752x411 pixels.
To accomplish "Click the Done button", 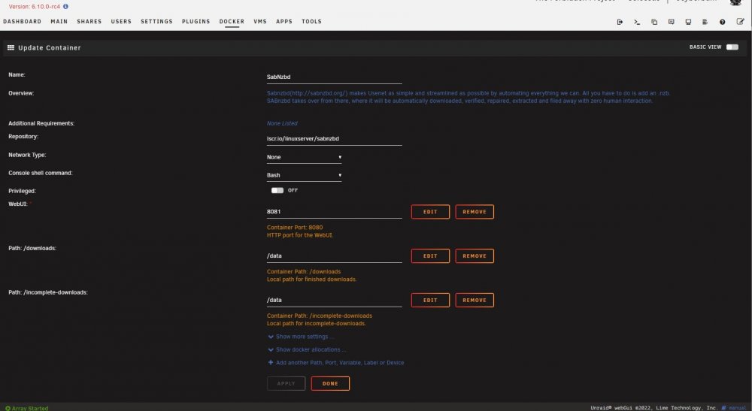I will click(330, 383).
